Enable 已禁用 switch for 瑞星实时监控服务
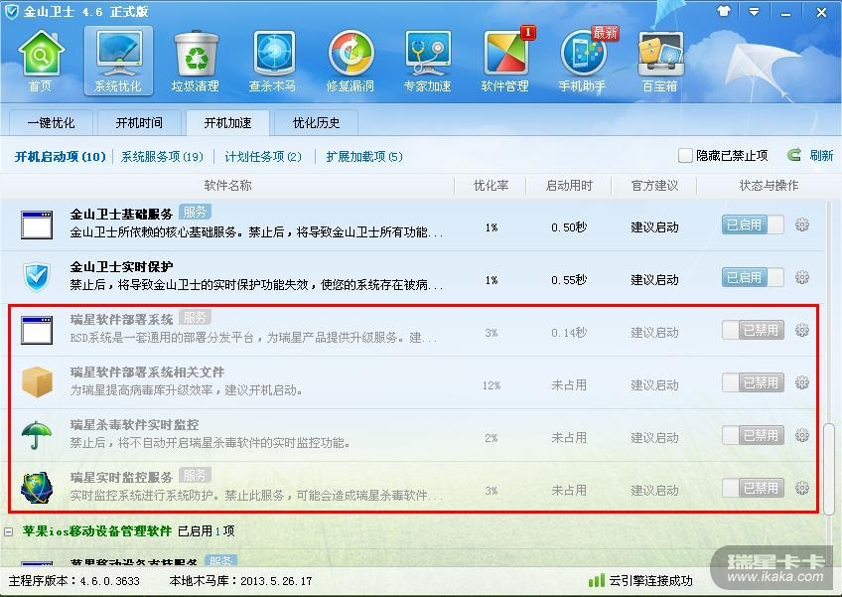 click(x=753, y=488)
